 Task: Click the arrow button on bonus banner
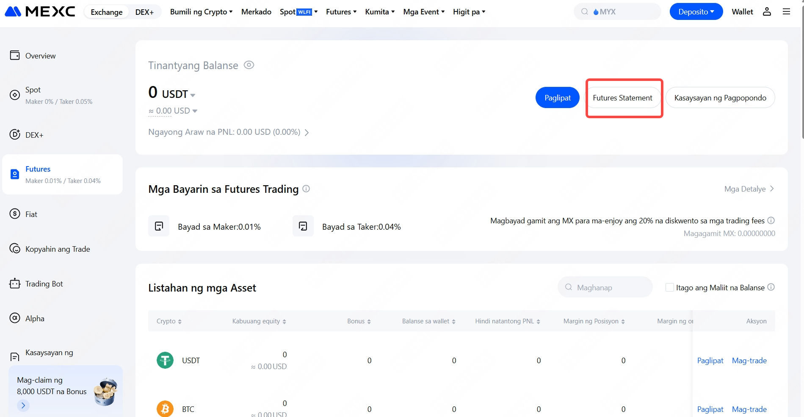(23, 406)
